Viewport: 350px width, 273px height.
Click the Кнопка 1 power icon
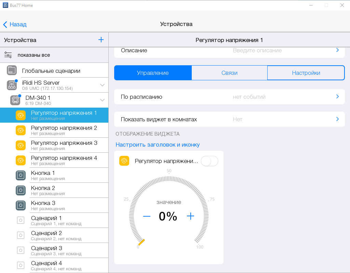pos(21,175)
